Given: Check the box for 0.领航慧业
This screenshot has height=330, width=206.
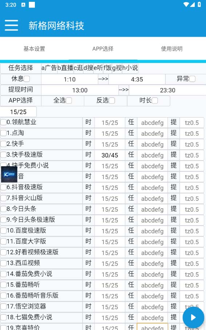Looking at the screenshot, I should click(4, 122).
